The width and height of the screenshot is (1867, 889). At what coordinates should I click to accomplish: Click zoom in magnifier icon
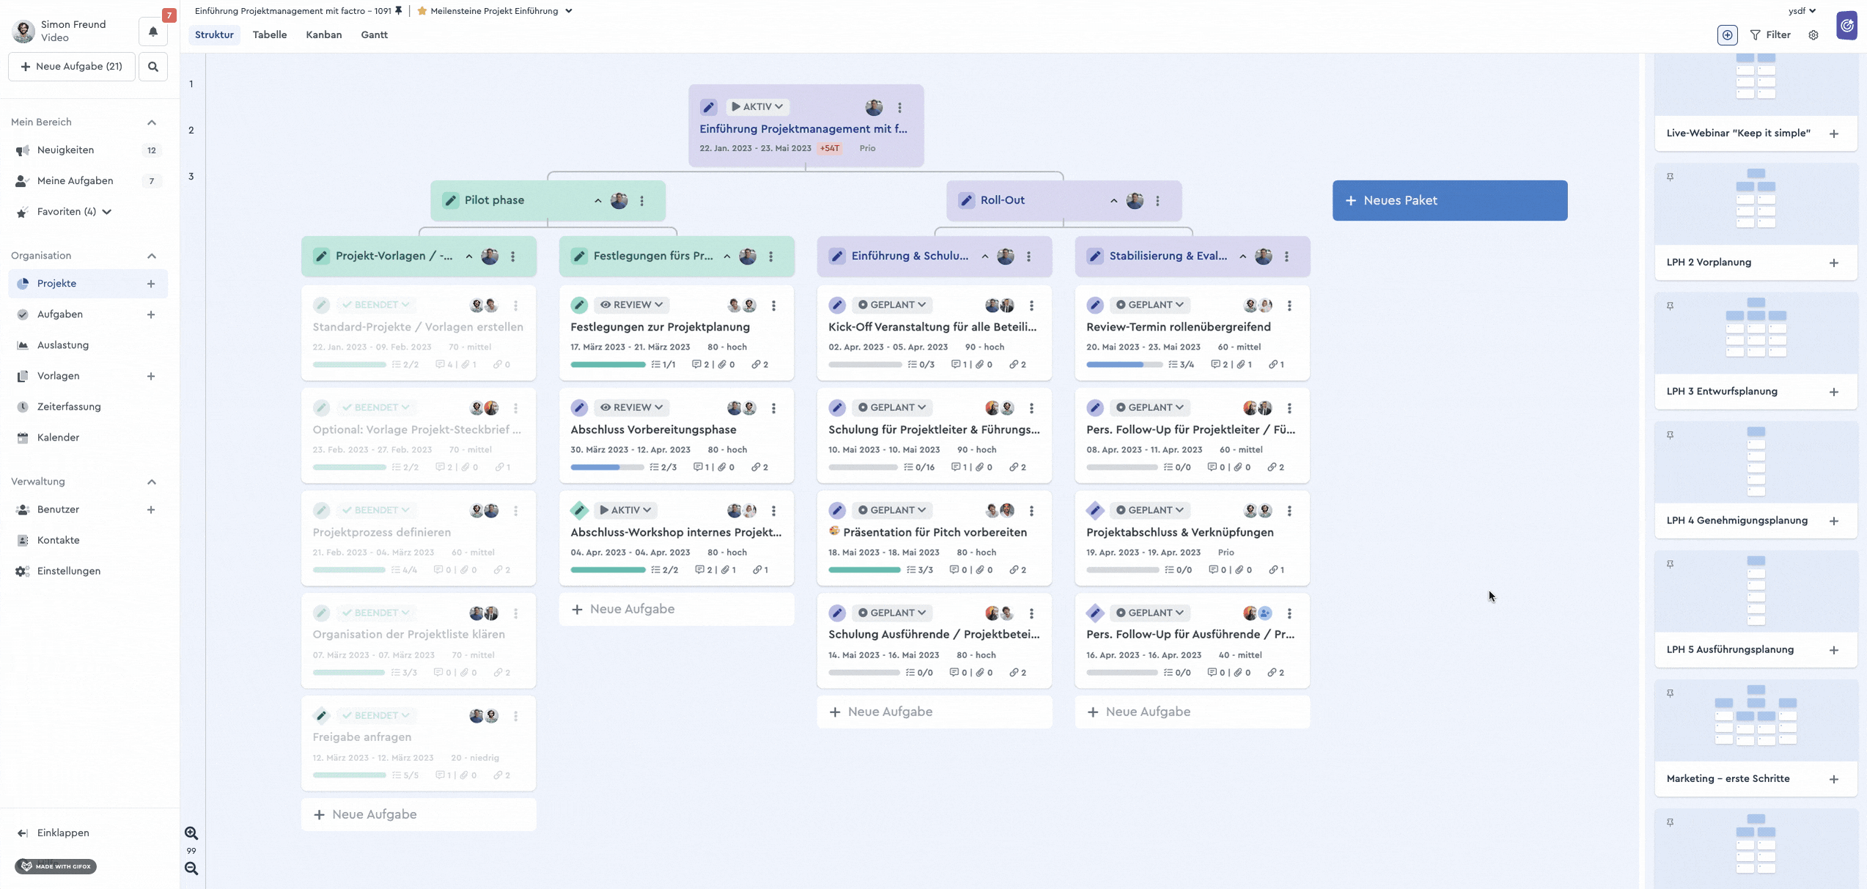click(x=191, y=833)
